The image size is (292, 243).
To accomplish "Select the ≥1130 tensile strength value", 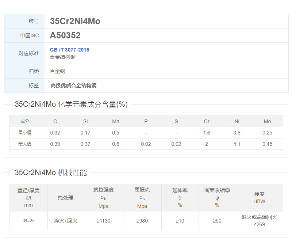I will coord(104,221).
